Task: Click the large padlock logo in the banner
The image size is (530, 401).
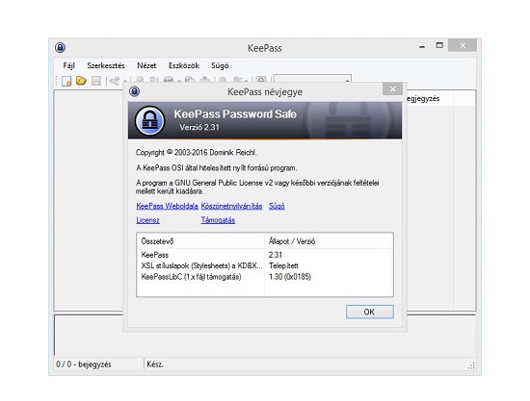Action: (x=149, y=120)
